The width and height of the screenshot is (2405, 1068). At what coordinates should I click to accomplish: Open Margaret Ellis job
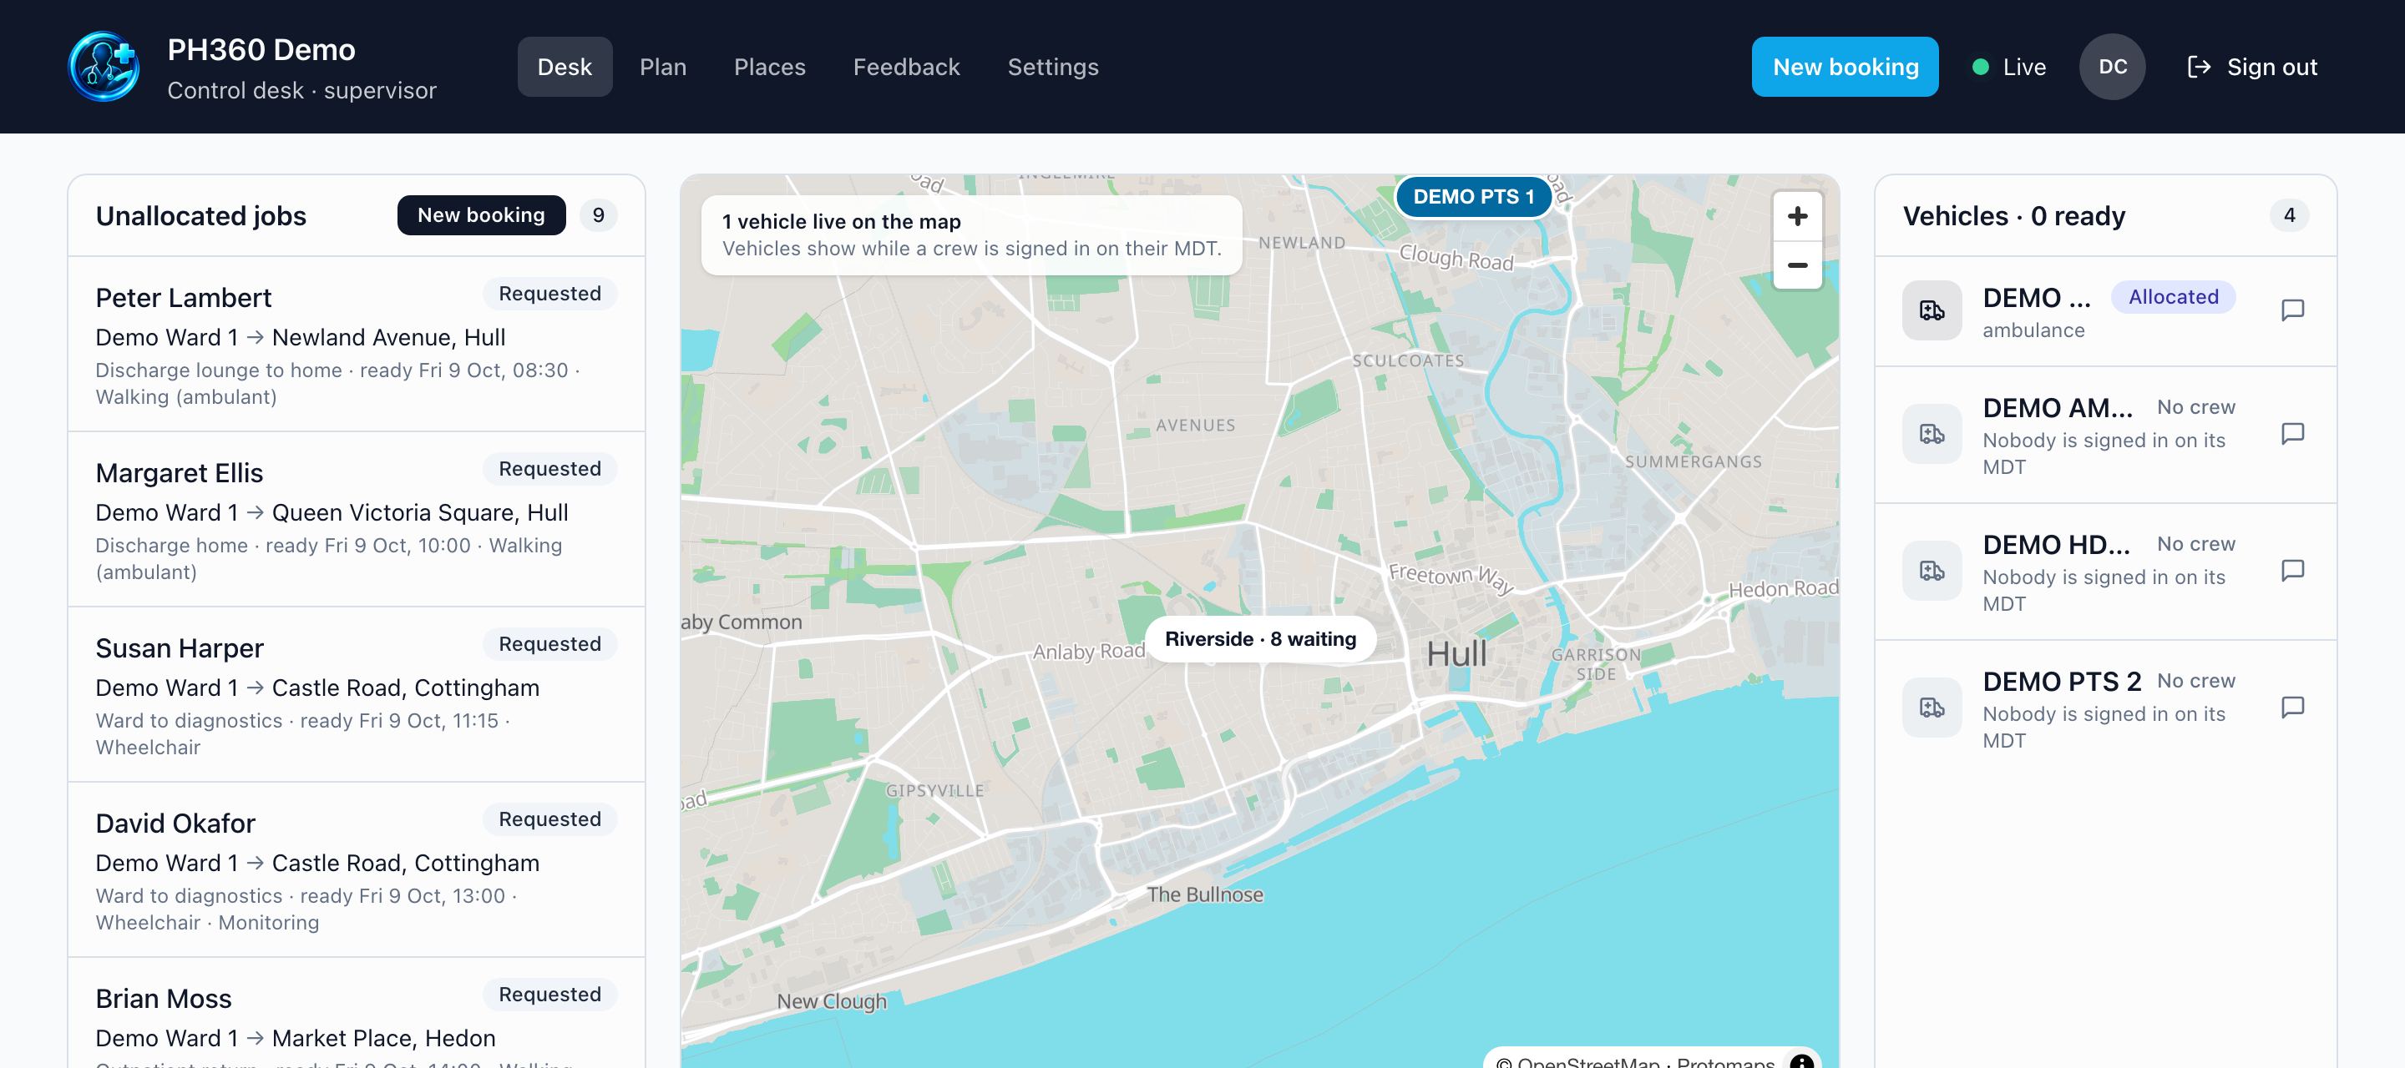click(356, 520)
